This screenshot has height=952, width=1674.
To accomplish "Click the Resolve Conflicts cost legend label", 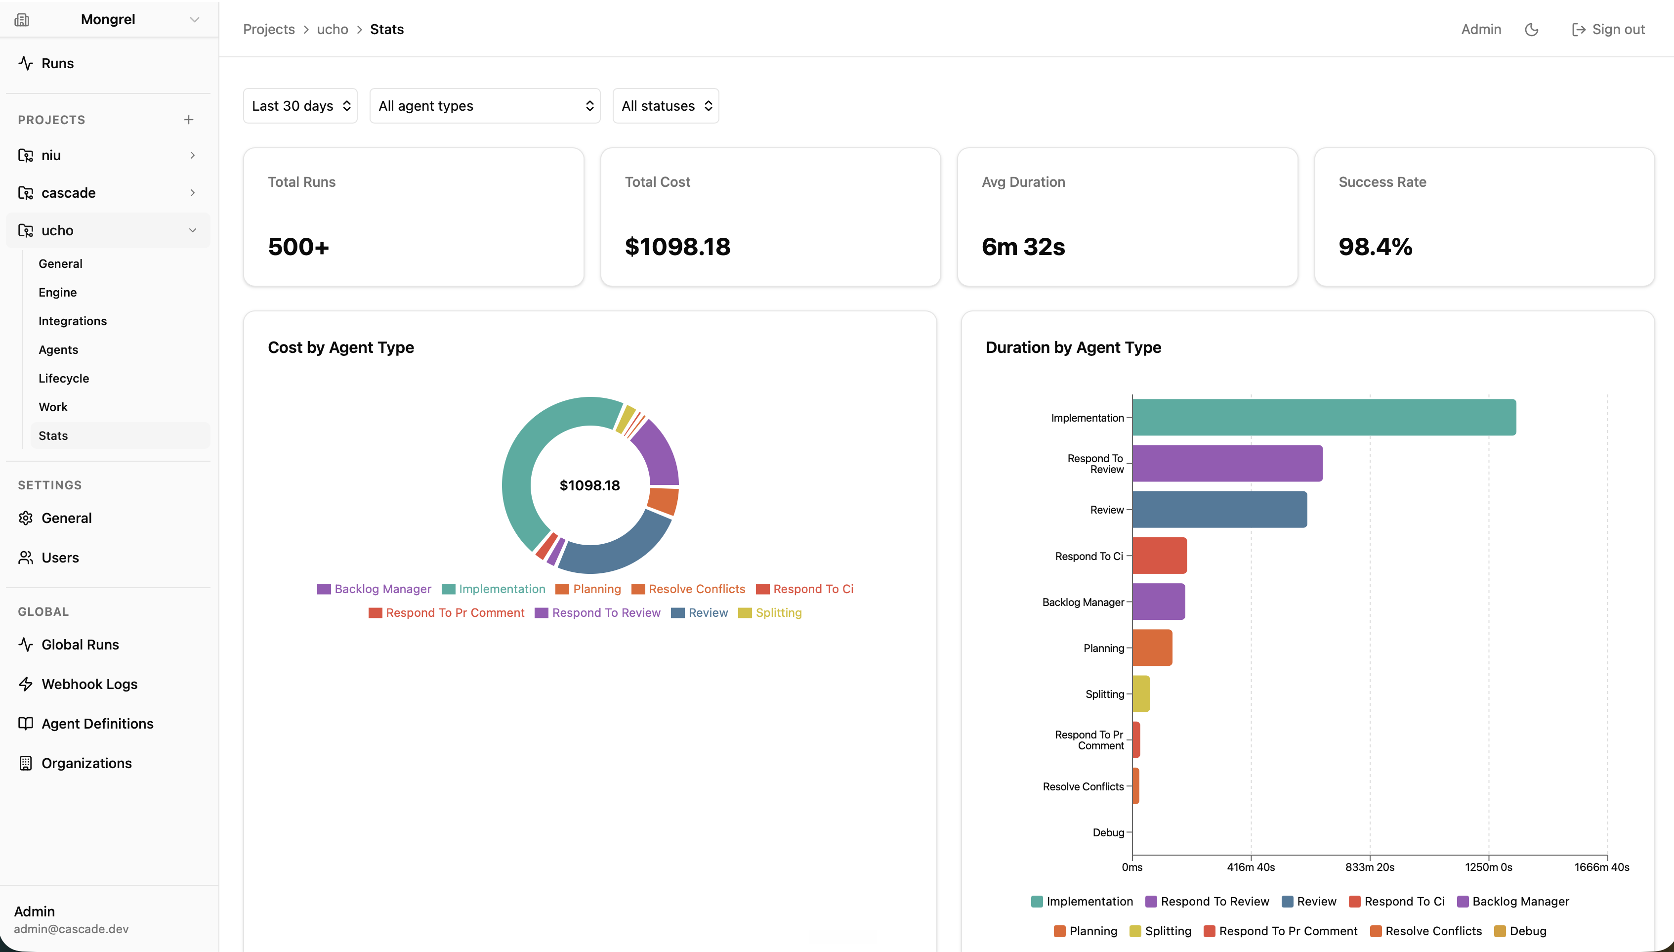I will point(697,589).
